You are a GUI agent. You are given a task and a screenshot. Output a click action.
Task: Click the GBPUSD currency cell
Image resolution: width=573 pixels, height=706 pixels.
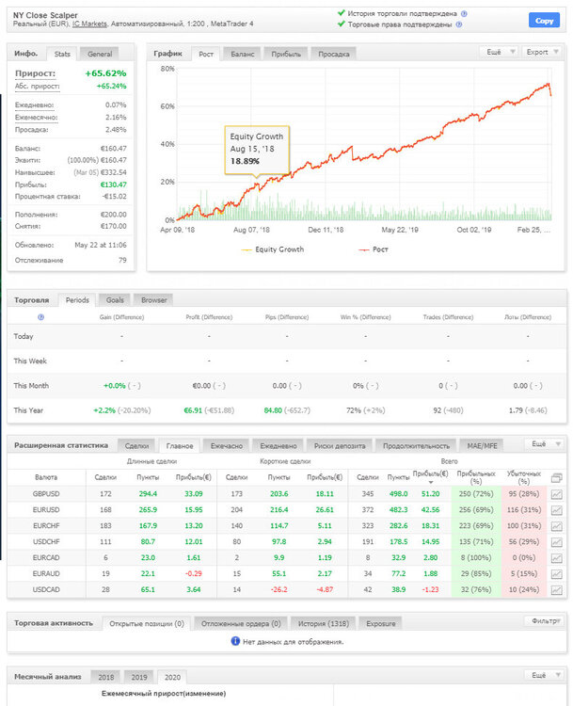pyautogui.click(x=46, y=494)
